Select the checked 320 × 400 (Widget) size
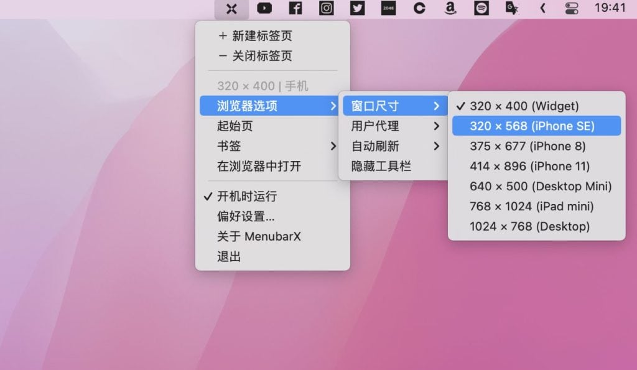 (x=537, y=106)
